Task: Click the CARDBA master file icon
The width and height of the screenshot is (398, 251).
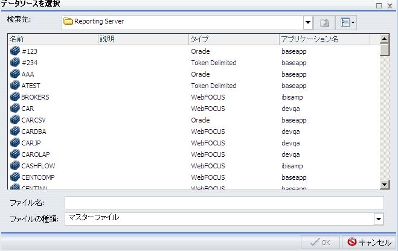Action: 15,132
